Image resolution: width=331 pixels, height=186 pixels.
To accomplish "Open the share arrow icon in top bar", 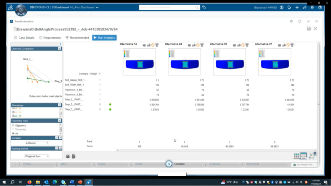I will [x=304, y=8].
